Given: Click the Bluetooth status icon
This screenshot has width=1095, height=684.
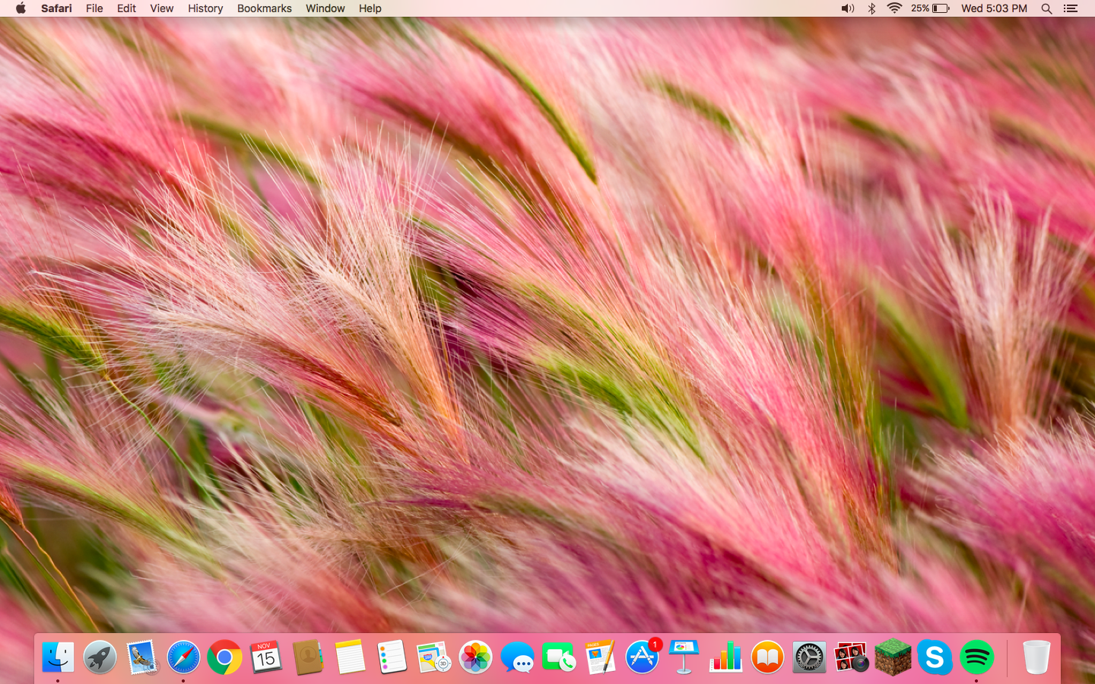Looking at the screenshot, I should pyautogui.click(x=871, y=8).
